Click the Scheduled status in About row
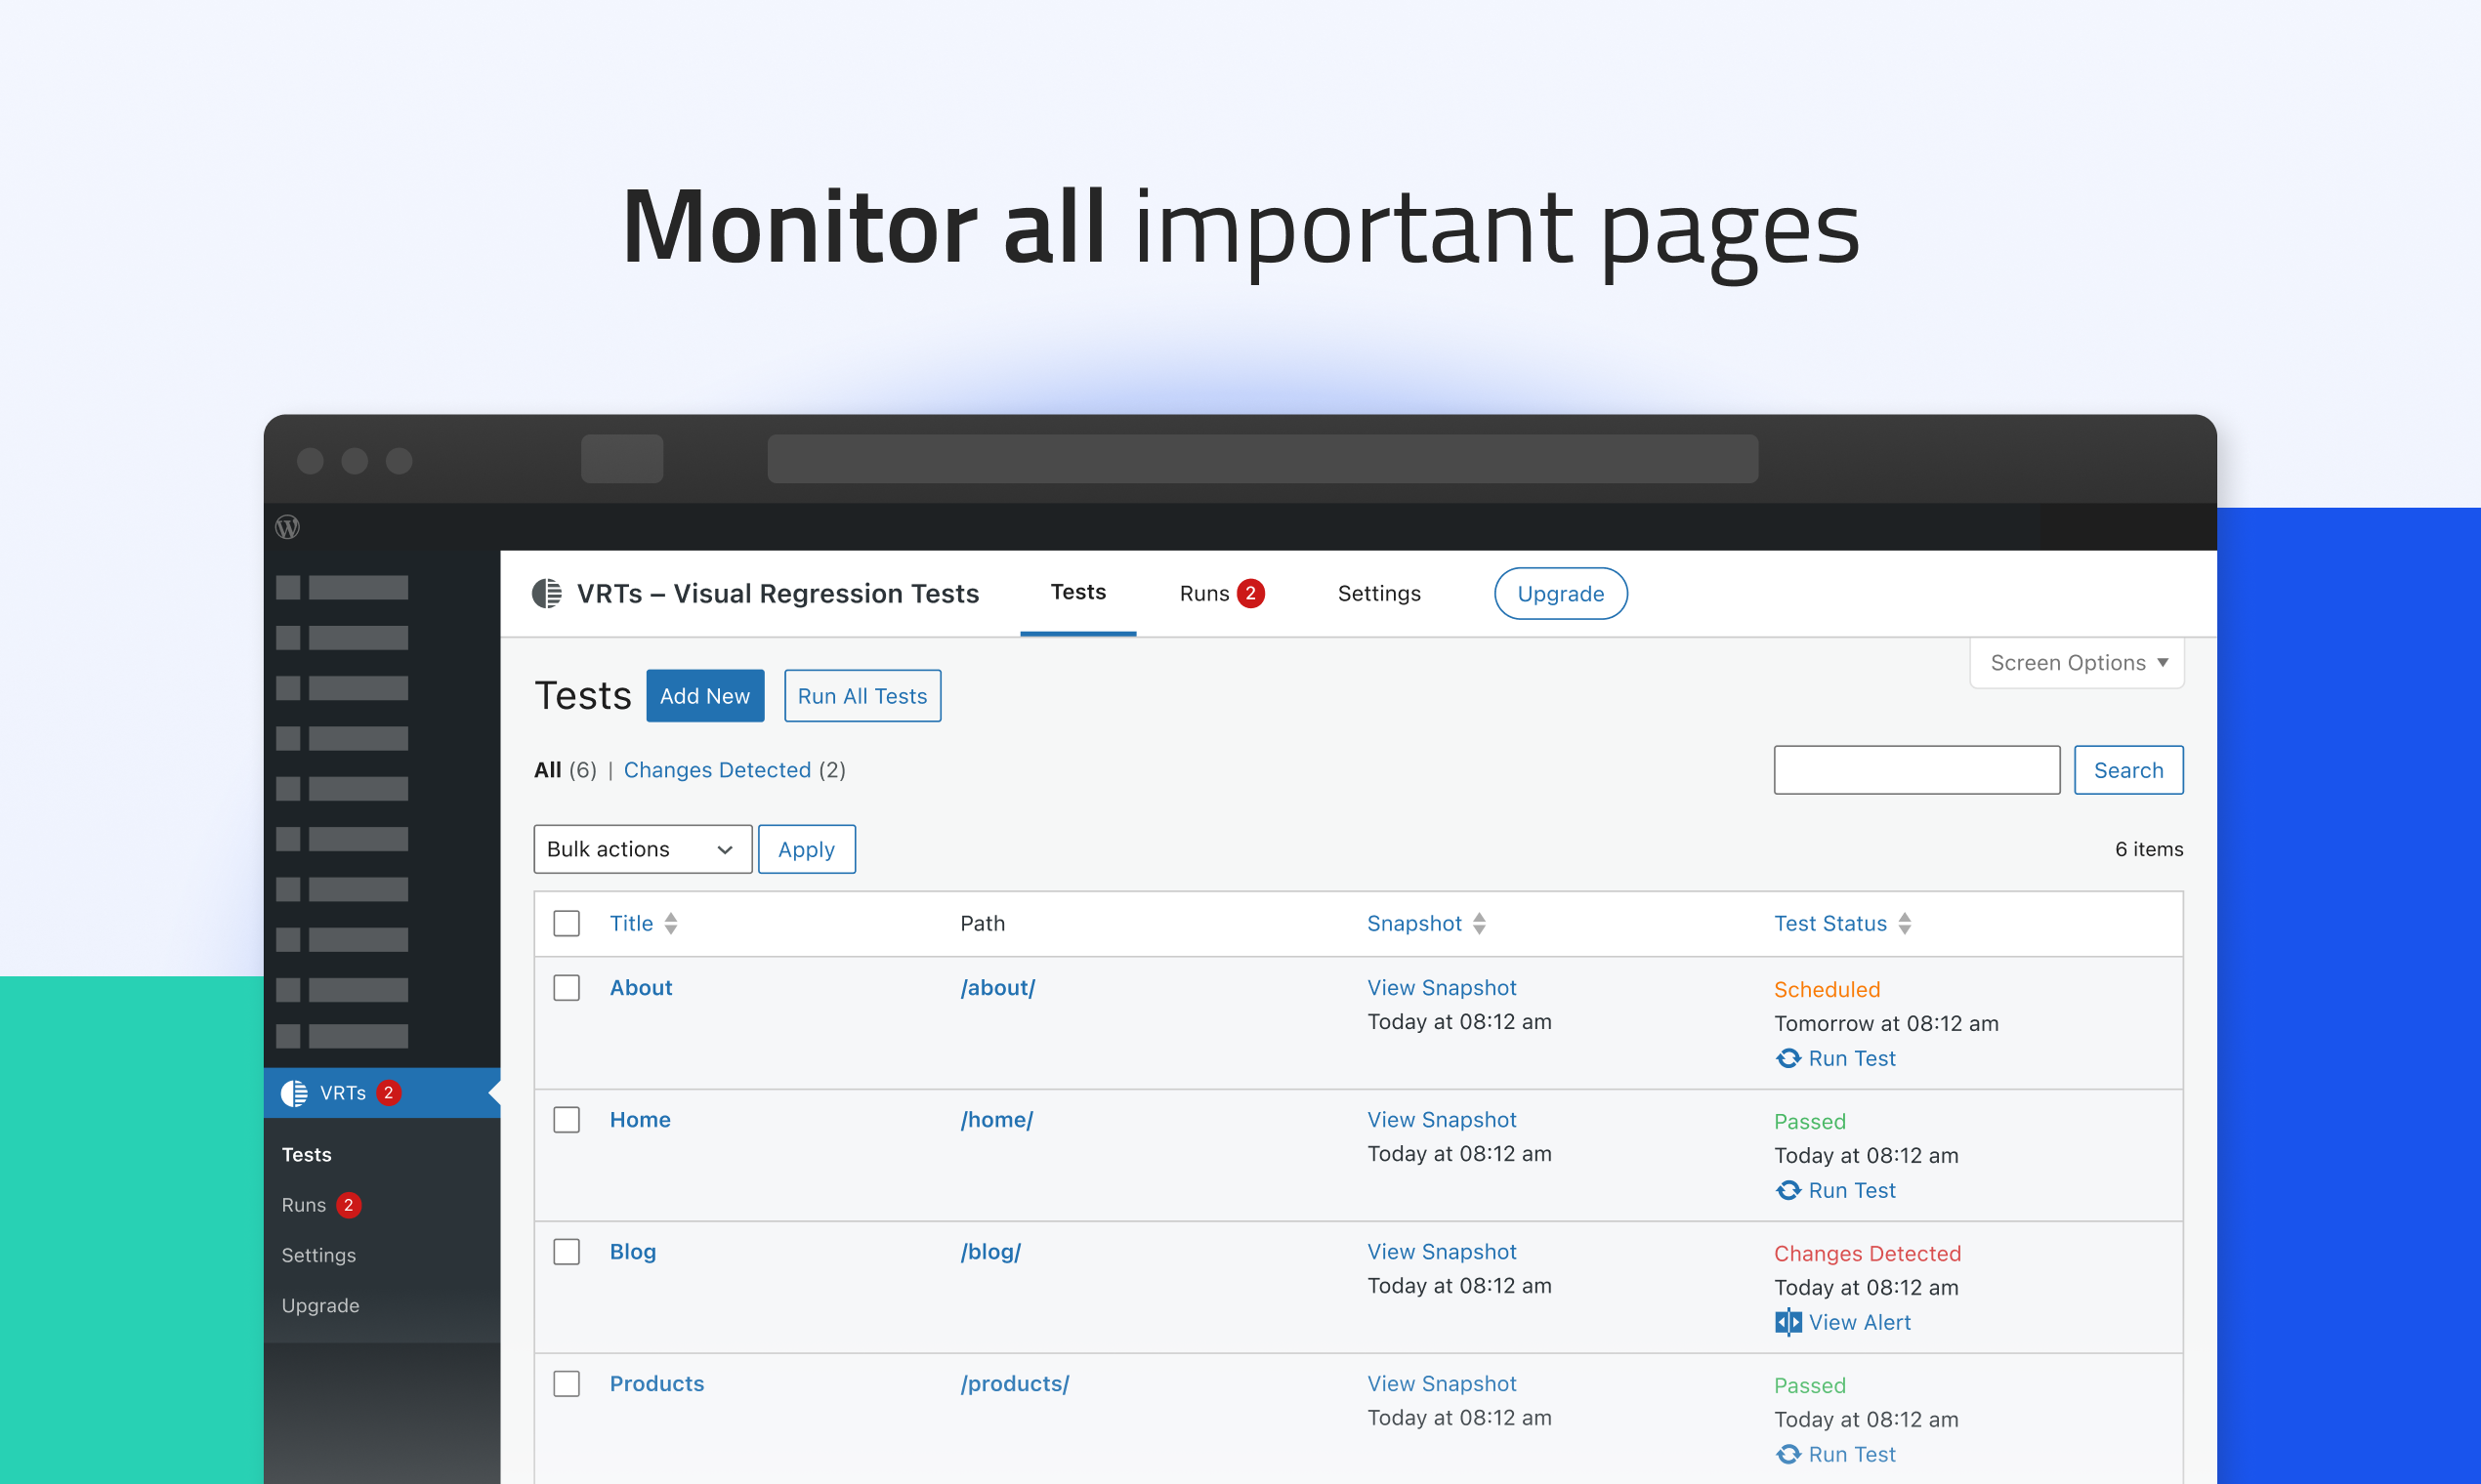This screenshot has height=1484, width=2481. [1827, 990]
